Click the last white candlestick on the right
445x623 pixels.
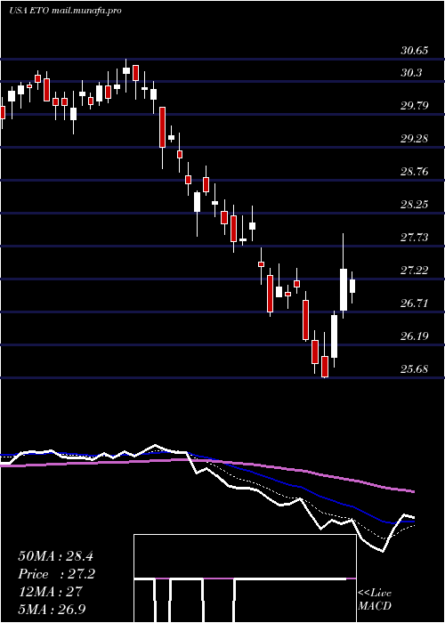(x=352, y=286)
